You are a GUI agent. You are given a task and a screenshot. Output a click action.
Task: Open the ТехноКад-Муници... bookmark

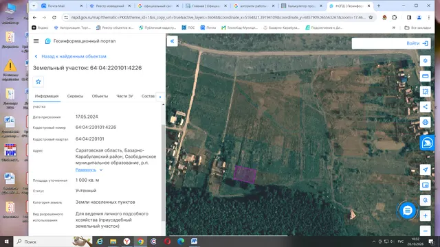coord(239,27)
